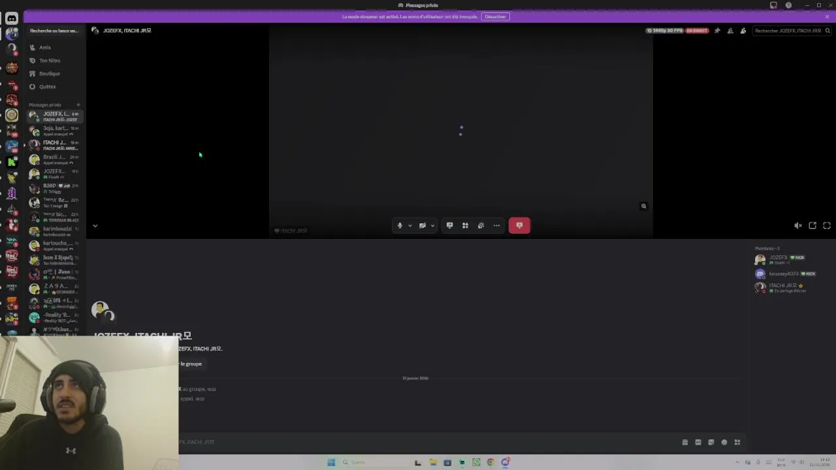Click the screen share icon in the call bar
Viewport: 836px width, 470px height.
point(449,226)
